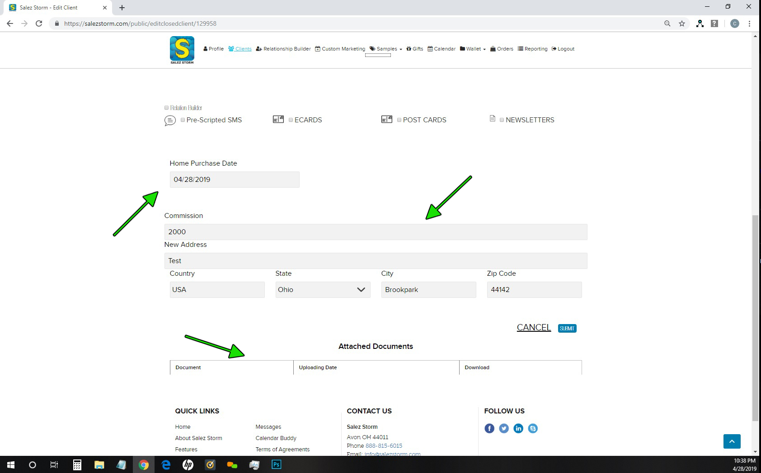Image resolution: width=761 pixels, height=473 pixels.
Task: Open the Twitter social icon
Action: 503,428
